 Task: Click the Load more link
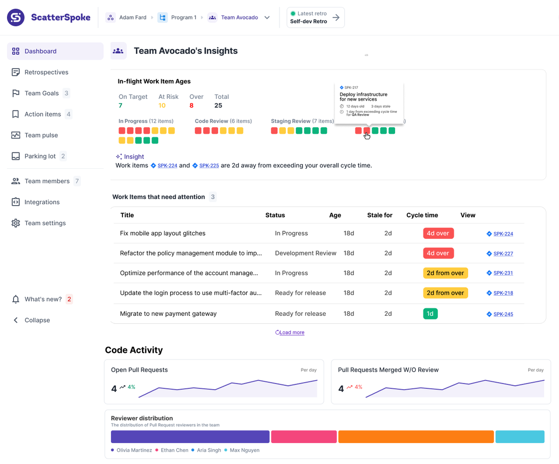point(290,332)
